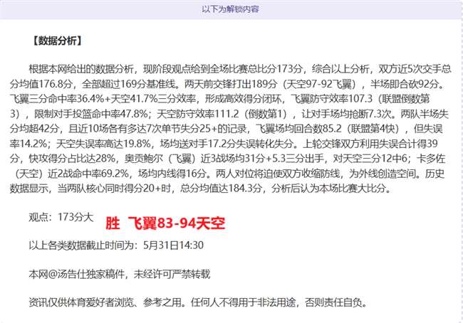The image size is (463, 323).
Task: Click the line containing '快攻得分占比达28%'
Action: [227, 159]
